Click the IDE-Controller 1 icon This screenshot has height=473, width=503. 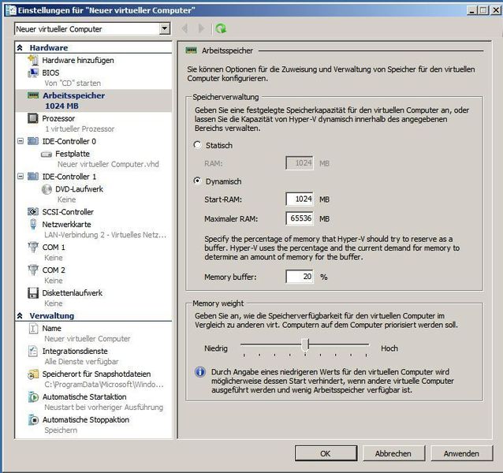pyautogui.click(x=33, y=177)
